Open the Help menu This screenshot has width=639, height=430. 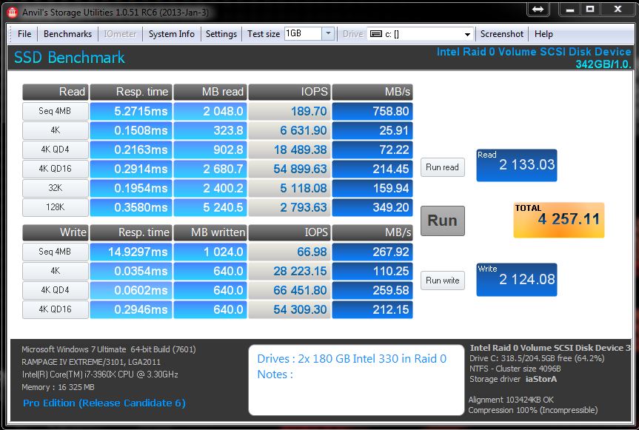[x=543, y=34]
